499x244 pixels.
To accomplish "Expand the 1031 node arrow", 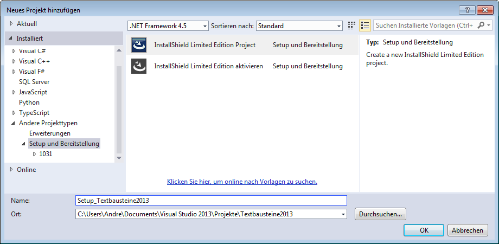I will coord(34,154).
